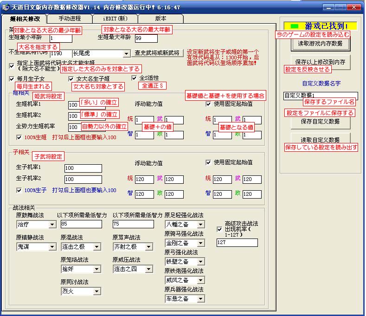This screenshot has width=366, height=316.
Task: Open the 原镇静战法 dropdown showing 鬼谋
Action: tap(52, 247)
